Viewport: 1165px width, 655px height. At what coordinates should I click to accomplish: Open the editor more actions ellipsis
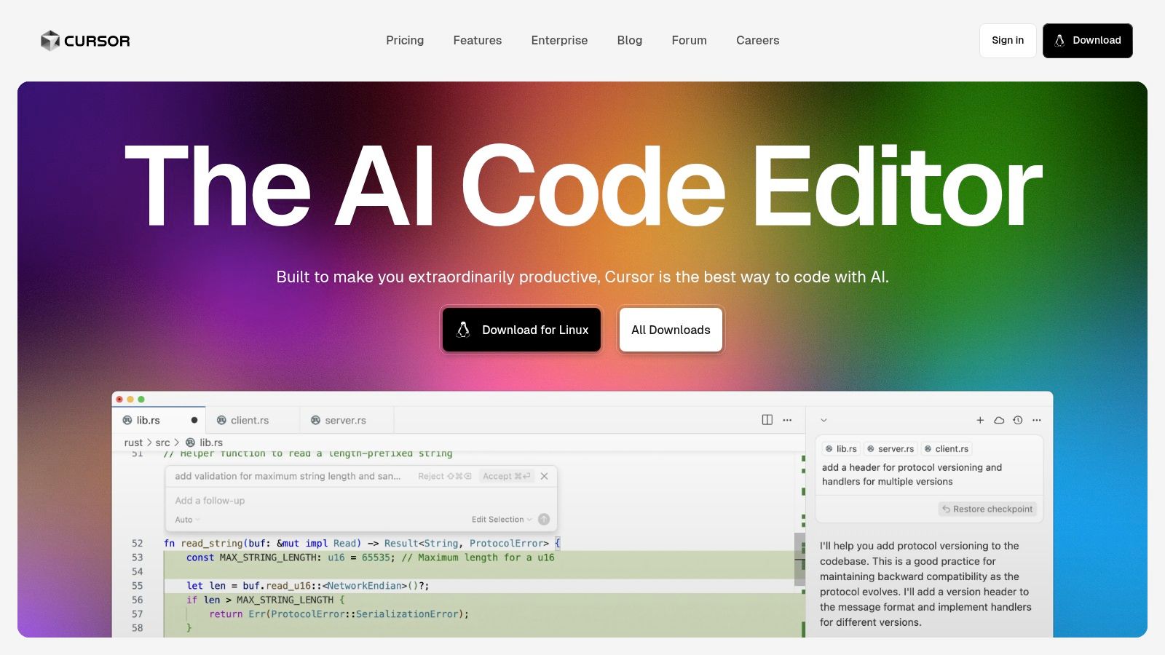[x=787, y=420]
